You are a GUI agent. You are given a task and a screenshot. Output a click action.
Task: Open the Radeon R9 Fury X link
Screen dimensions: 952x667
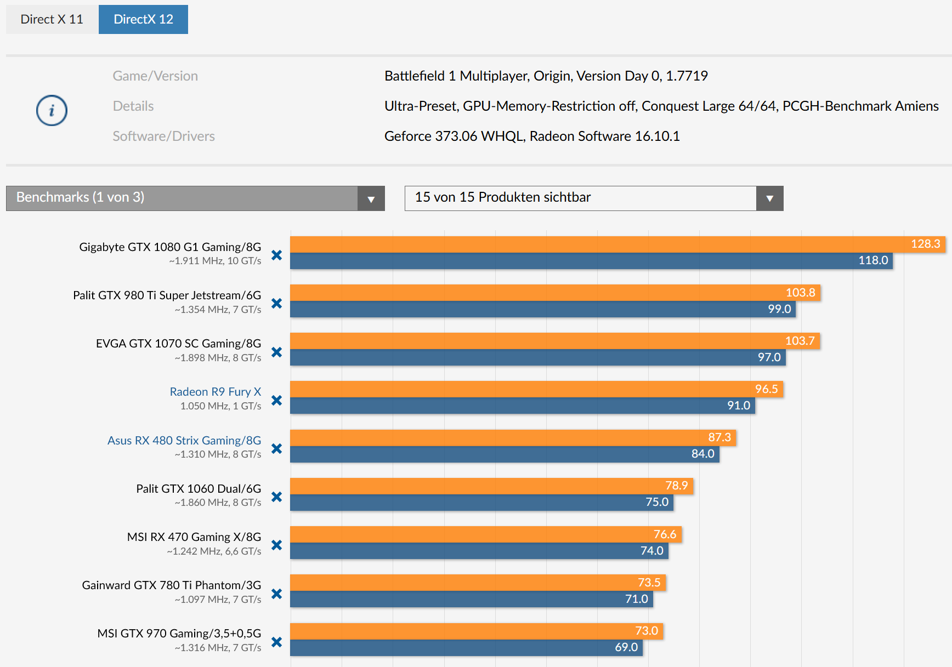click(x=215, y=391)
